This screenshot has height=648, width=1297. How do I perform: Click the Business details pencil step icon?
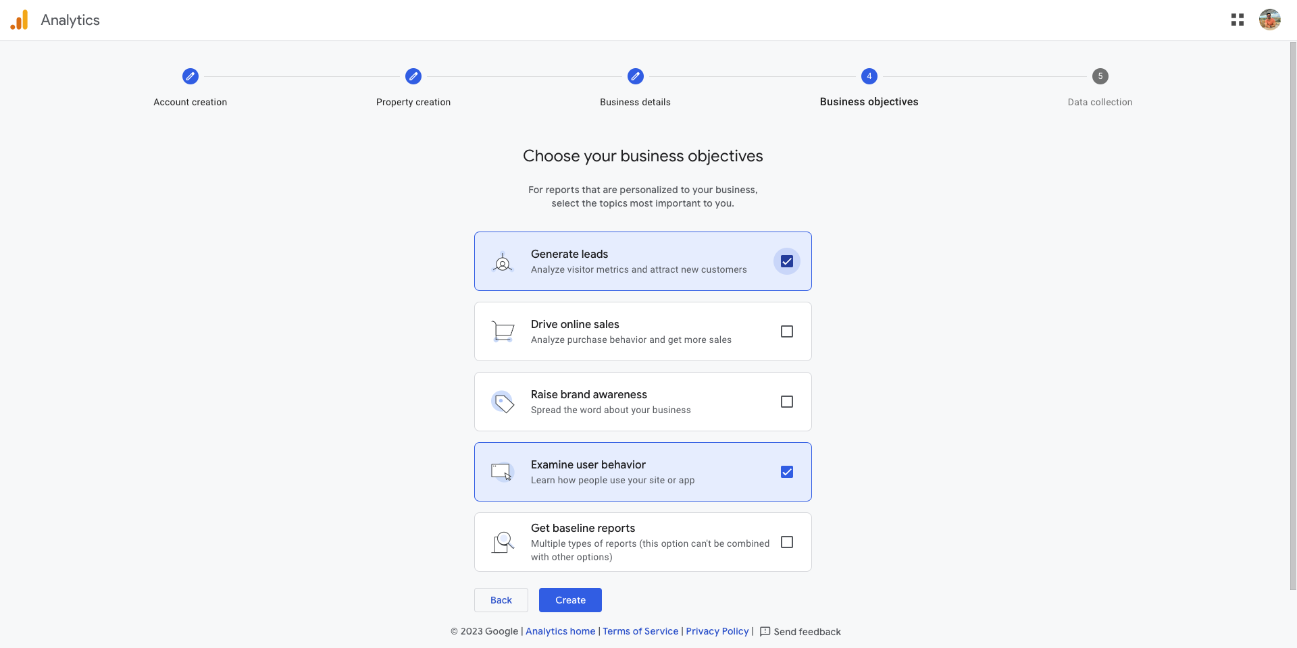pyautogui.click(x=636, y=76)
